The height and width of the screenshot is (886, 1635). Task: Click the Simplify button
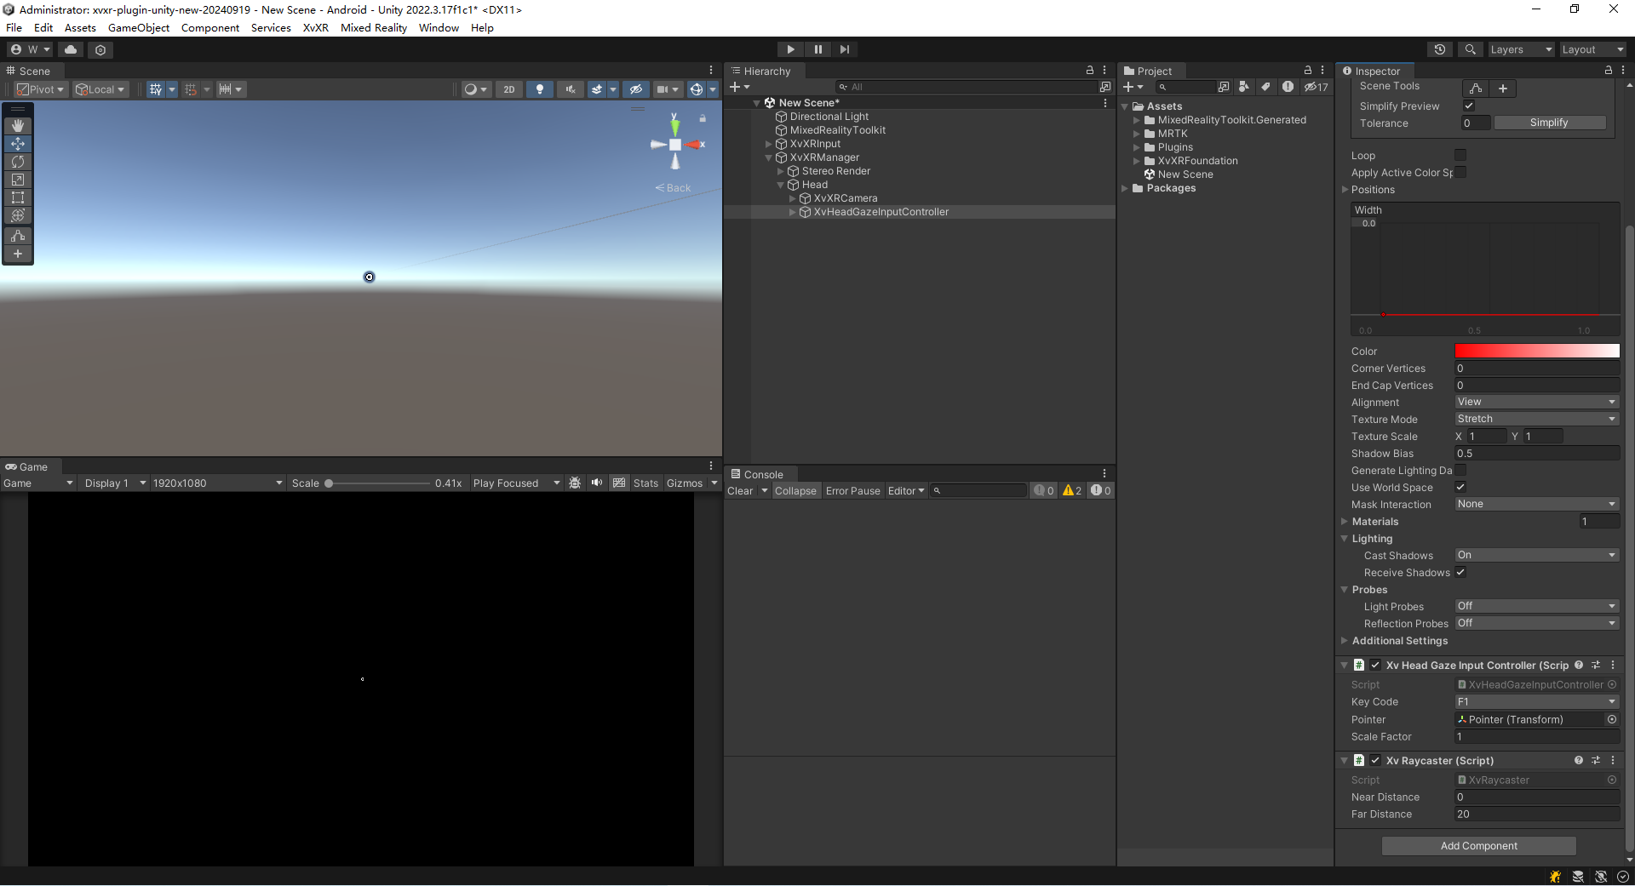[x=1549, y=123]
